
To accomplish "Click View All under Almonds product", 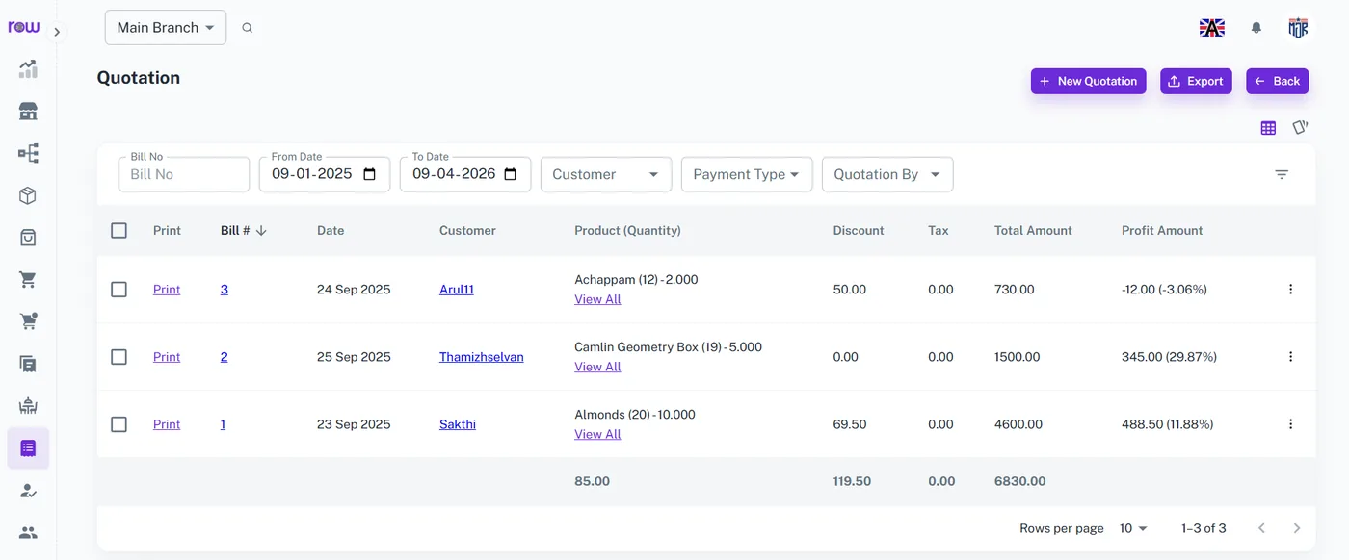I will click(597, 434).
